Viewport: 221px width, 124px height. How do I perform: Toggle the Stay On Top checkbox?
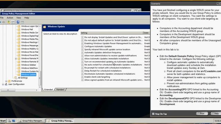coord(153,114)
